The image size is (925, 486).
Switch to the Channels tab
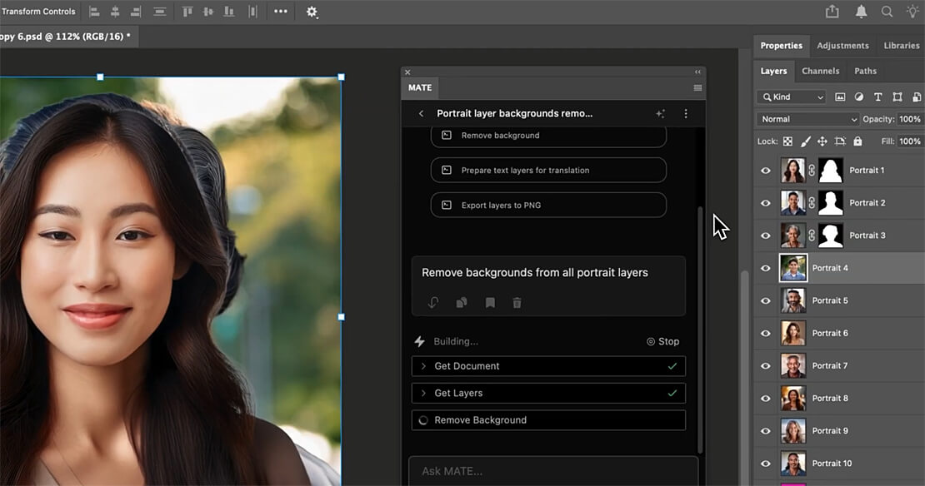point(820,71)
